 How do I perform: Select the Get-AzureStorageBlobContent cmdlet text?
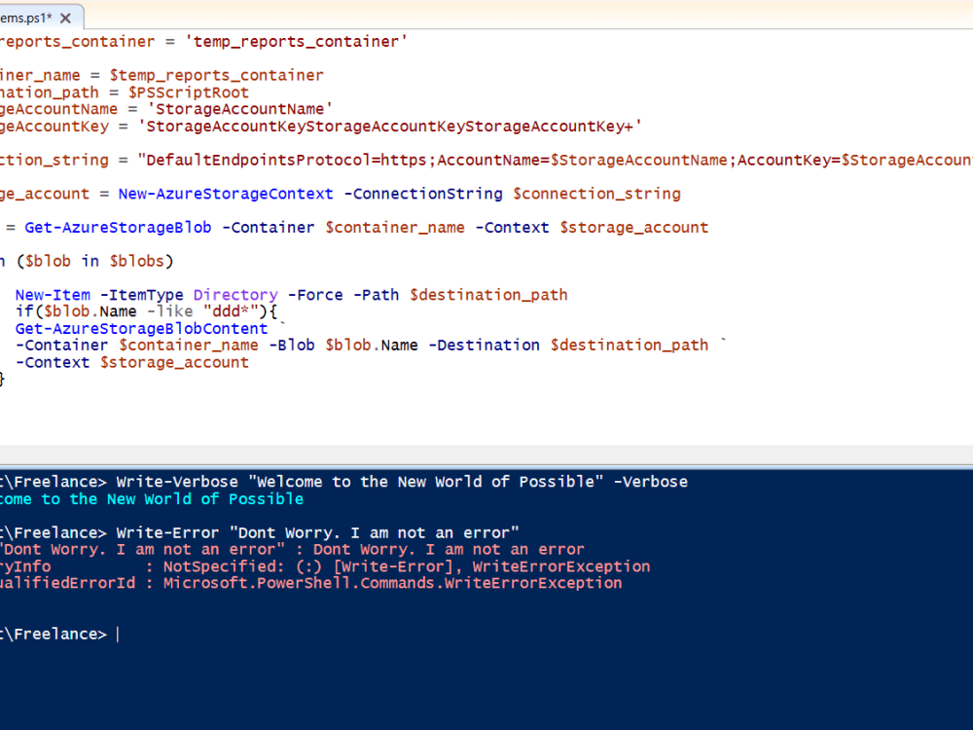141,328
